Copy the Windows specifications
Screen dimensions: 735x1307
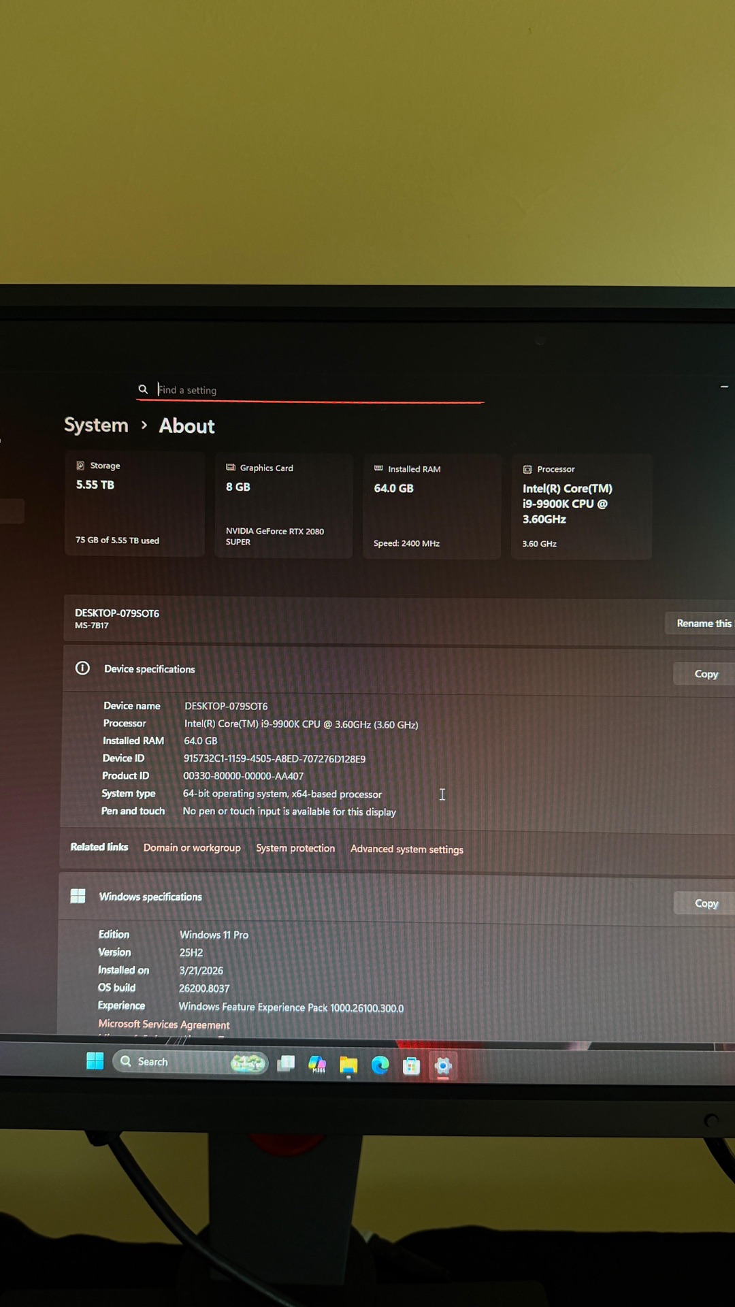pos(705,903)
